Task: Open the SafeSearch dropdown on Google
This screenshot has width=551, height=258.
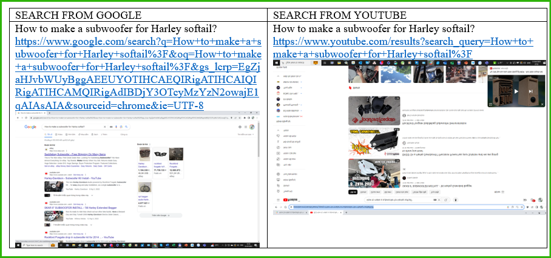Action: click(x=246, y=134)
